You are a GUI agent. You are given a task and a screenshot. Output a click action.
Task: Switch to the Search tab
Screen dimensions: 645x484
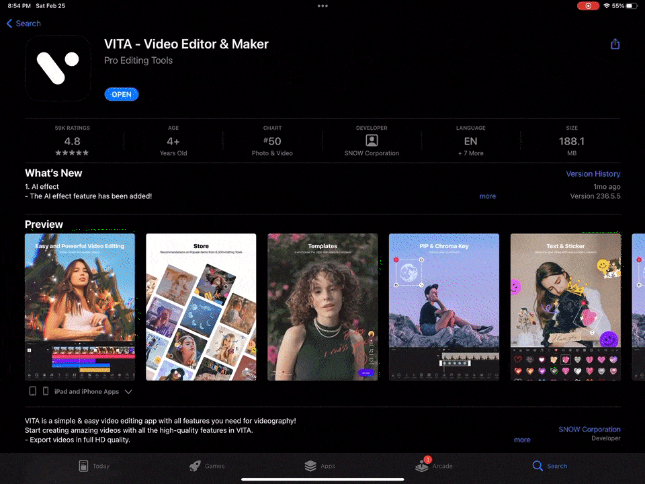(550, 466)
